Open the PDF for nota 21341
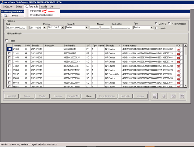 click(178, 54)
